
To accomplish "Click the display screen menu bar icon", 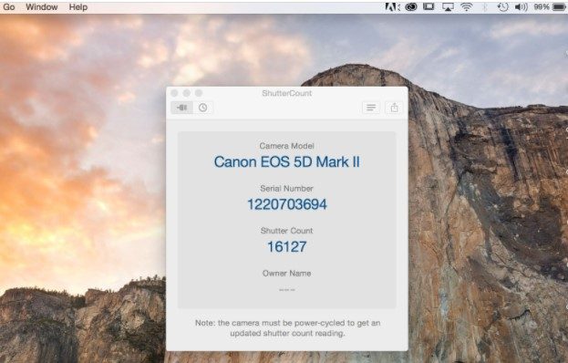I will coord(429,6).
